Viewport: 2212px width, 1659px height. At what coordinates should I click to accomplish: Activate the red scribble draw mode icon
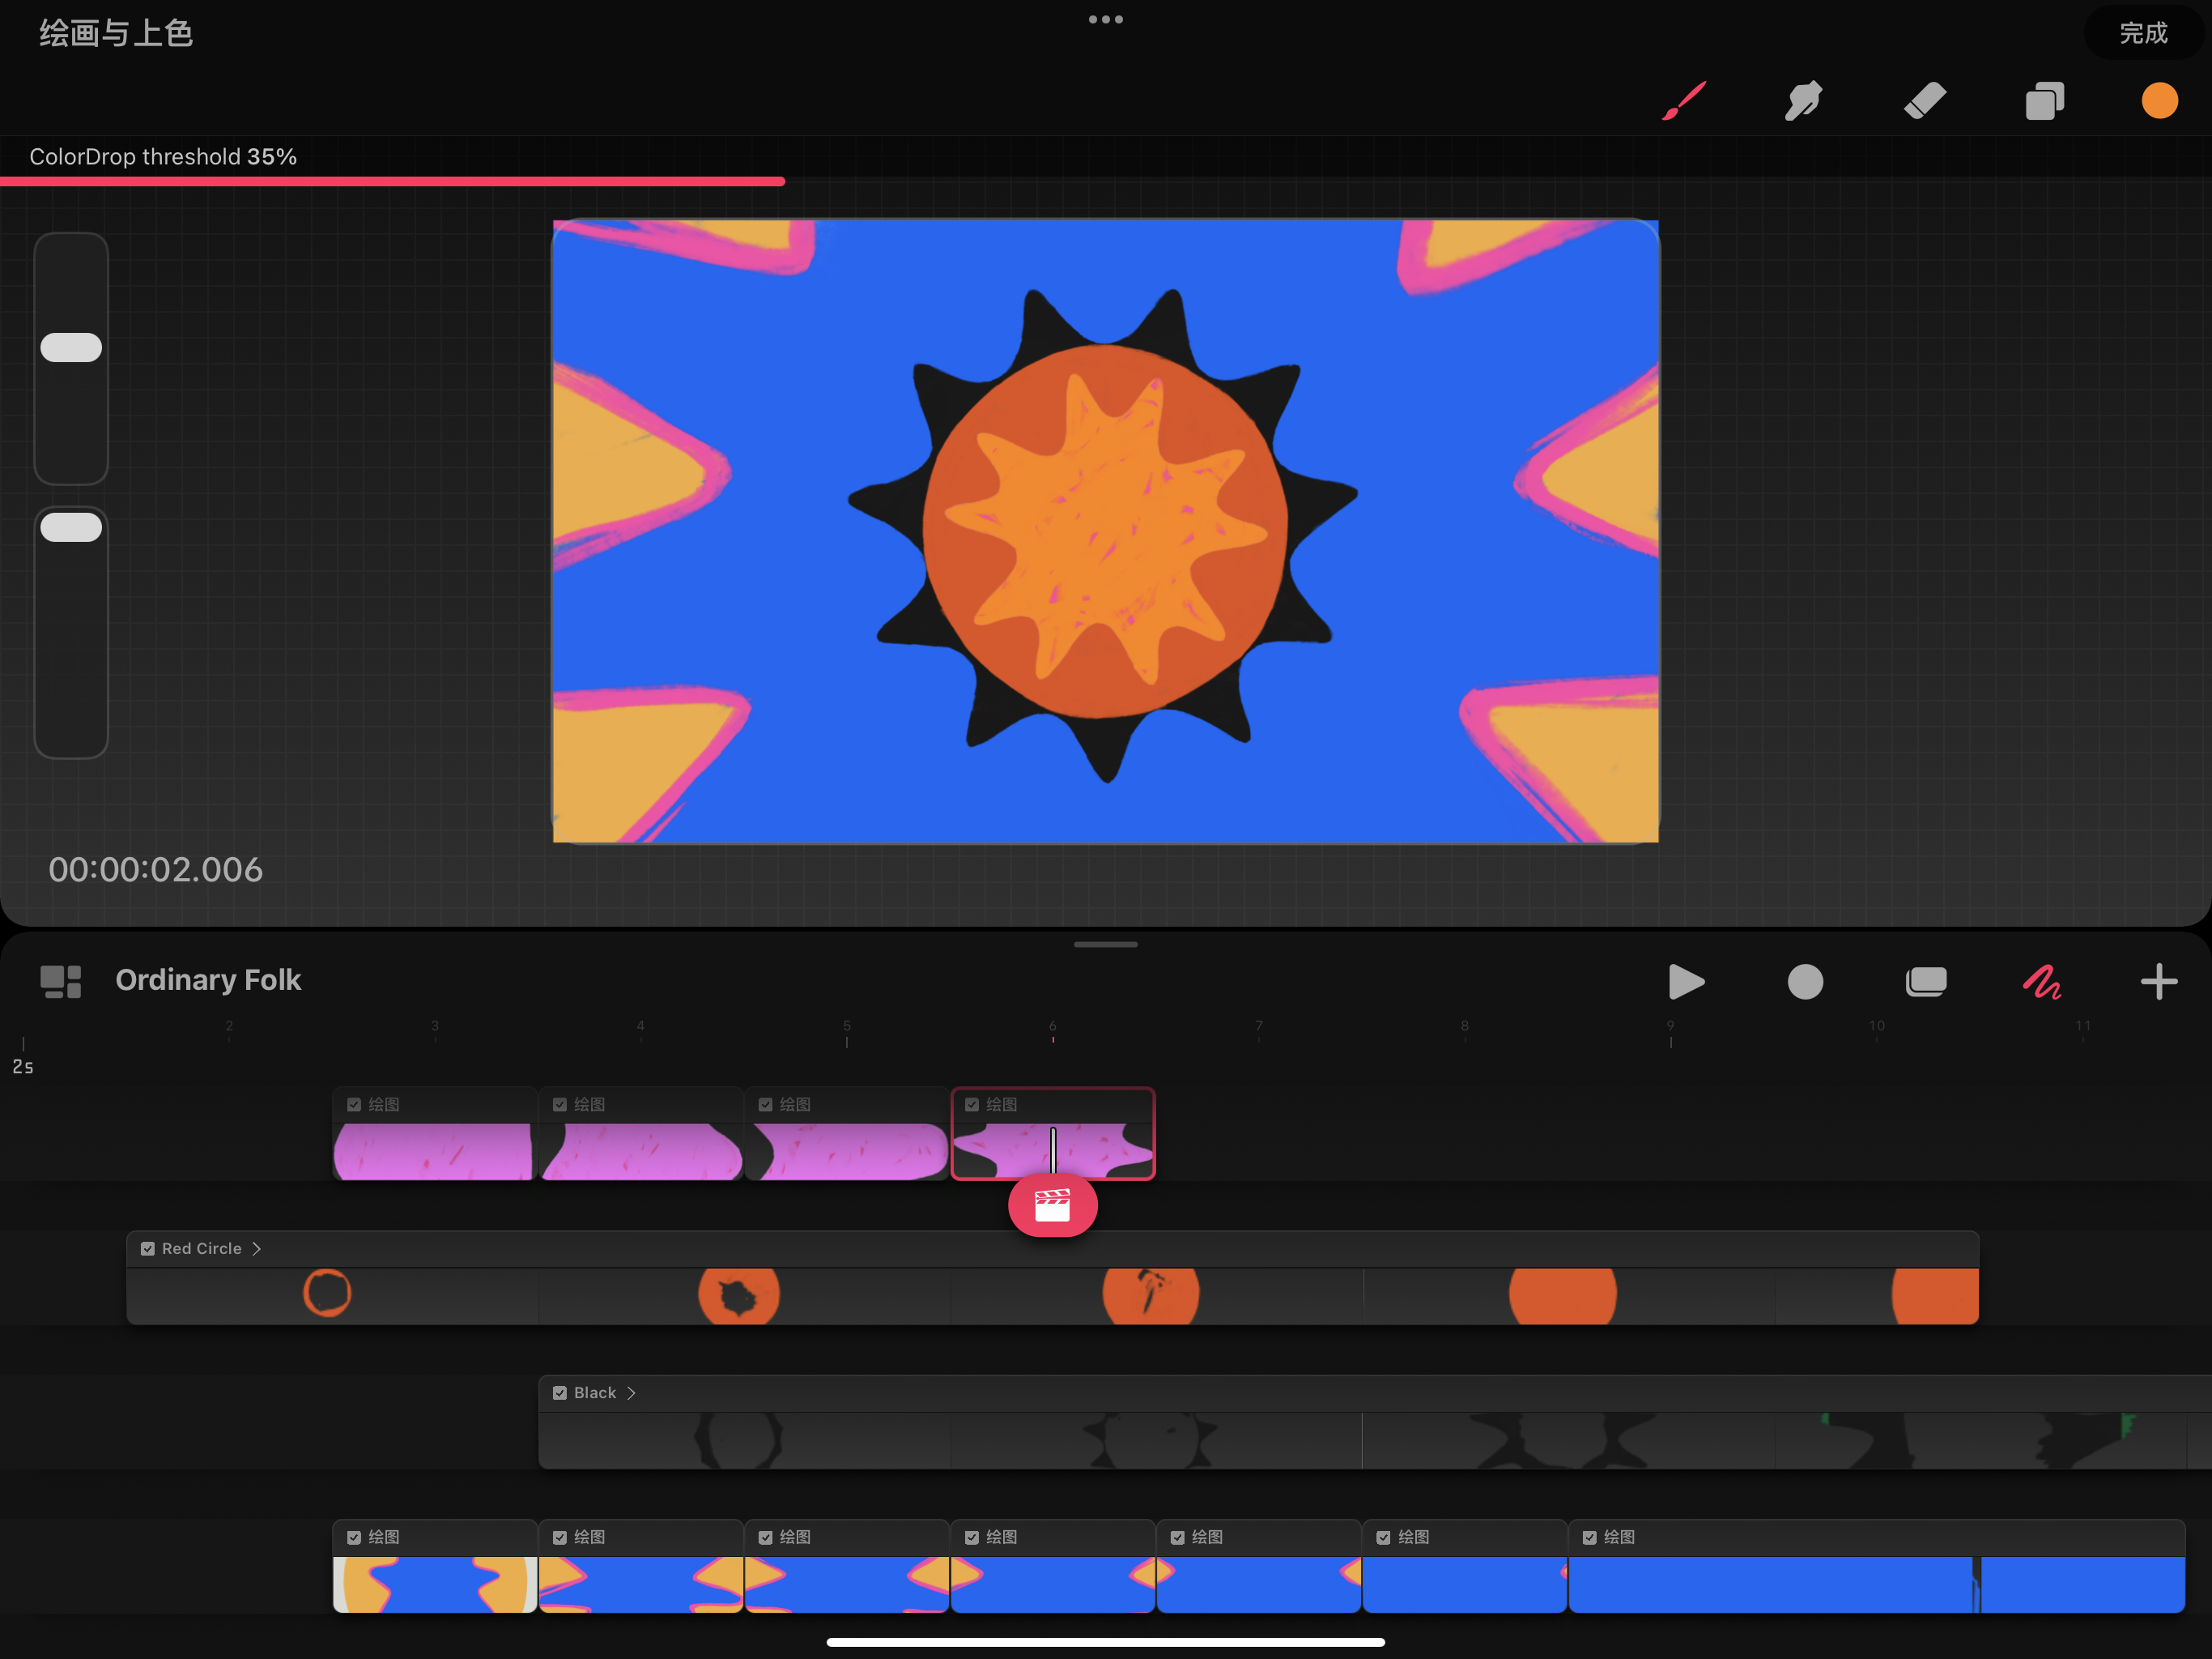click(2042, 982)
